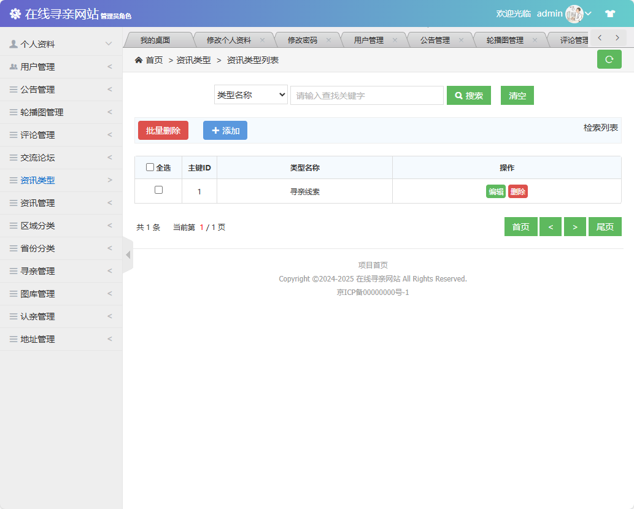Click the 编辑 button for 寻亲线索

496,191
